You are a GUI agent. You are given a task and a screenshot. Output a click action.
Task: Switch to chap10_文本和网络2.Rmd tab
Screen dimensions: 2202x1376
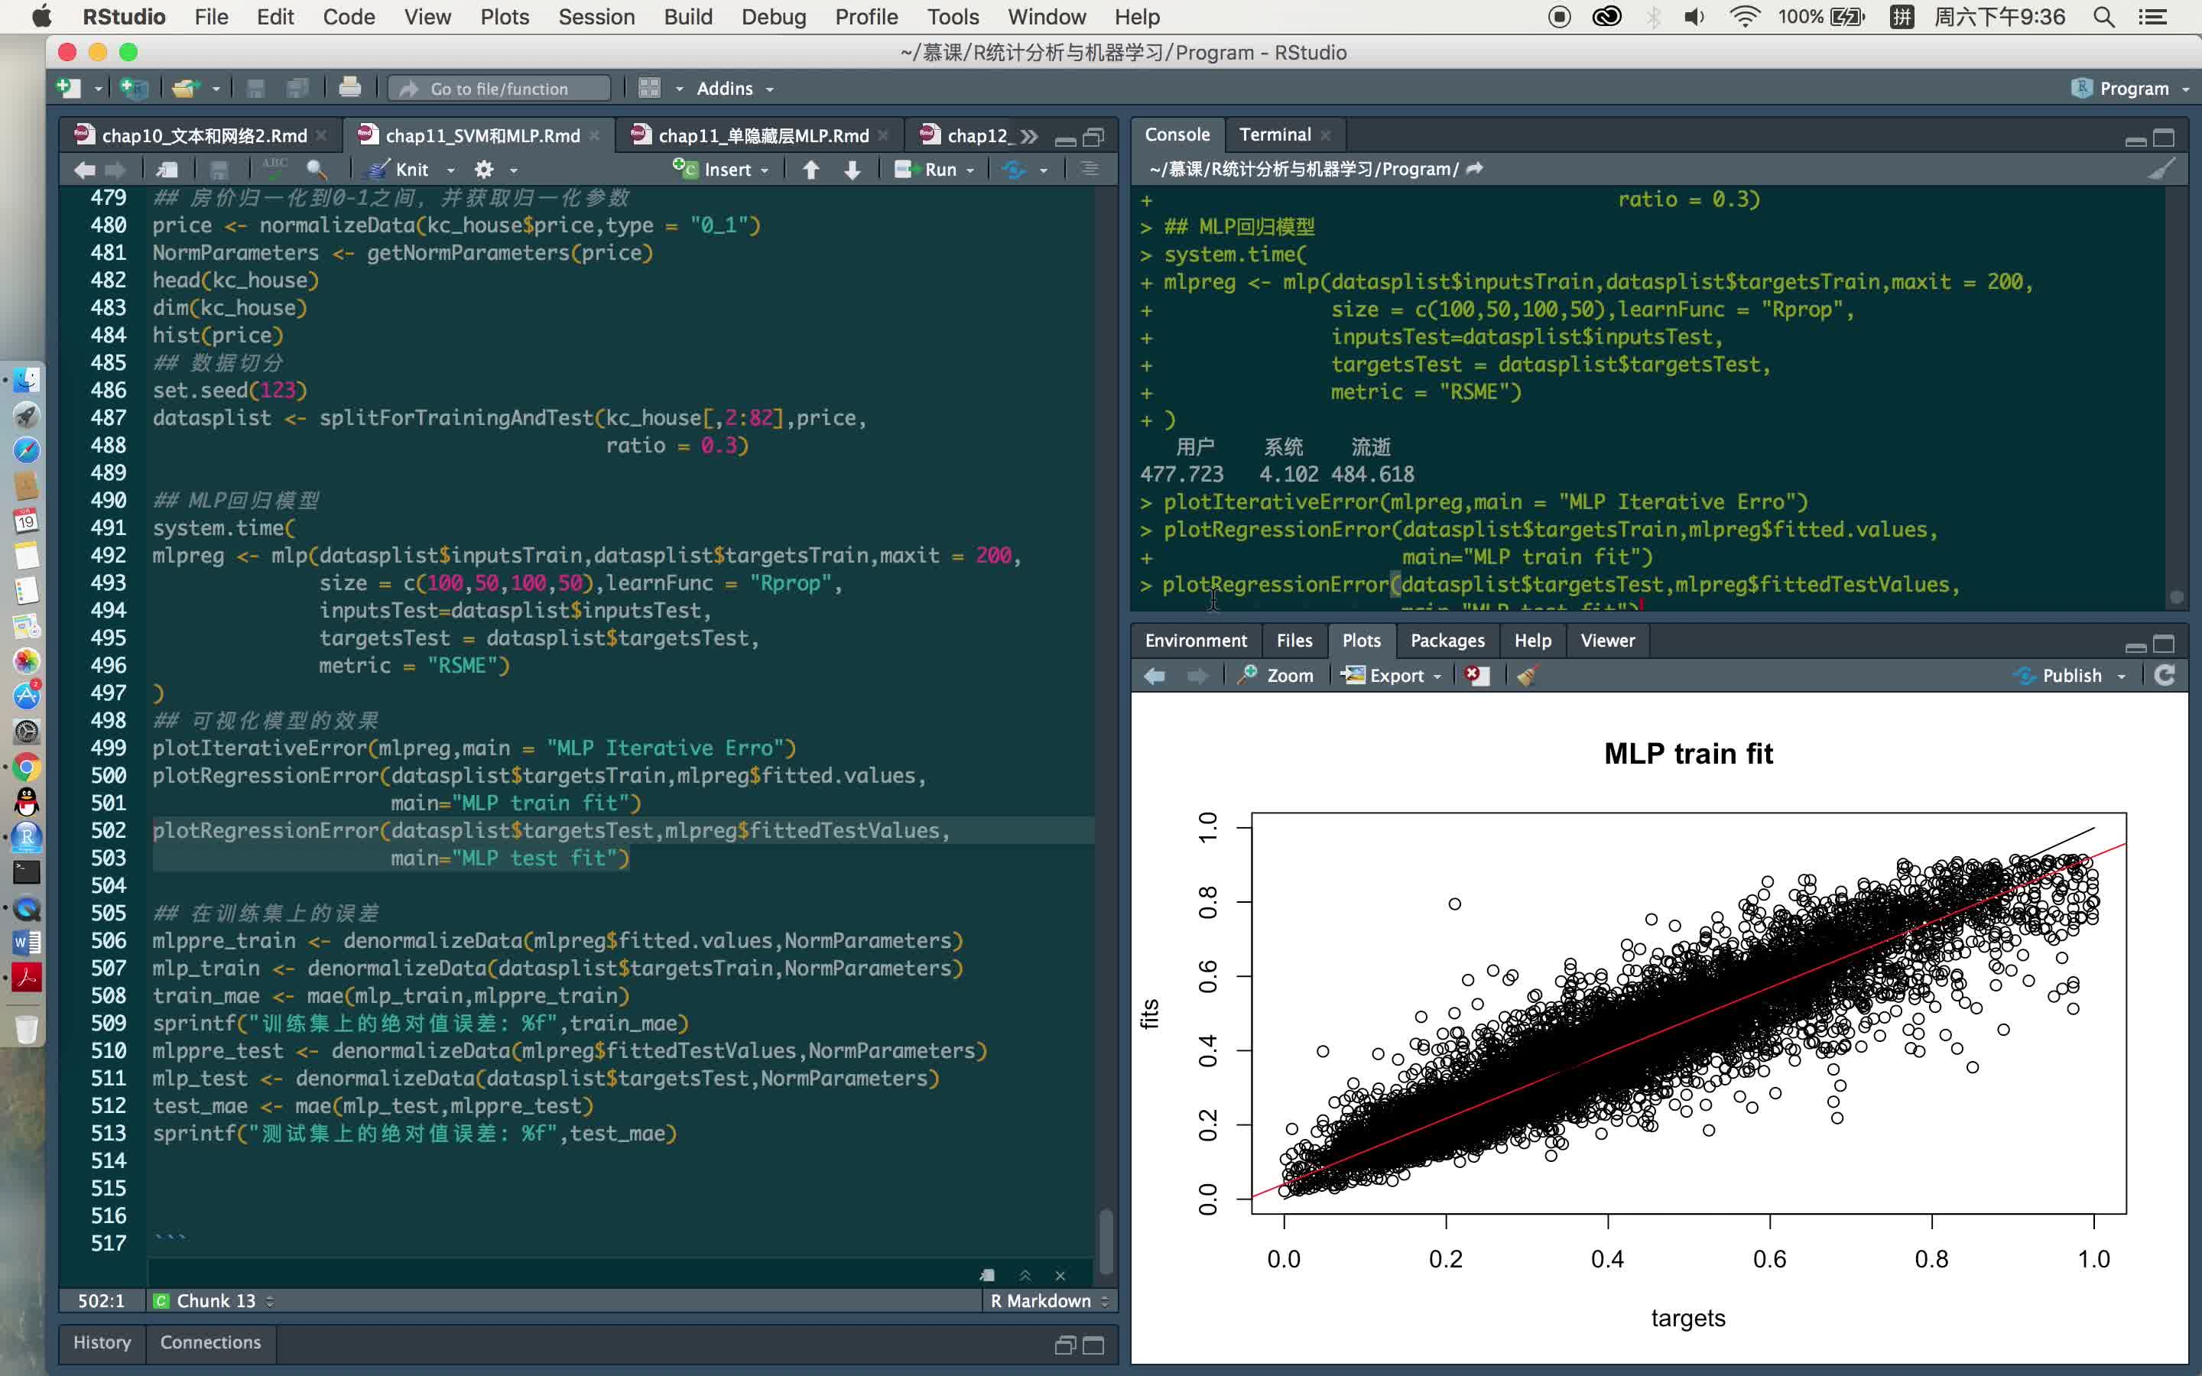(x=204, y=135)
